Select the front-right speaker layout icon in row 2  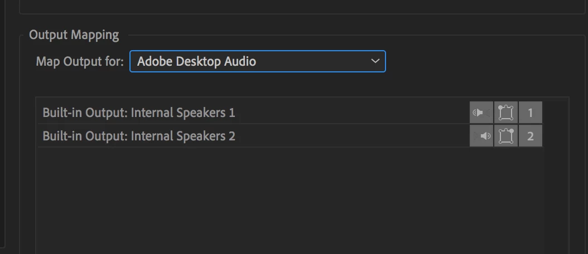point(506,136)
